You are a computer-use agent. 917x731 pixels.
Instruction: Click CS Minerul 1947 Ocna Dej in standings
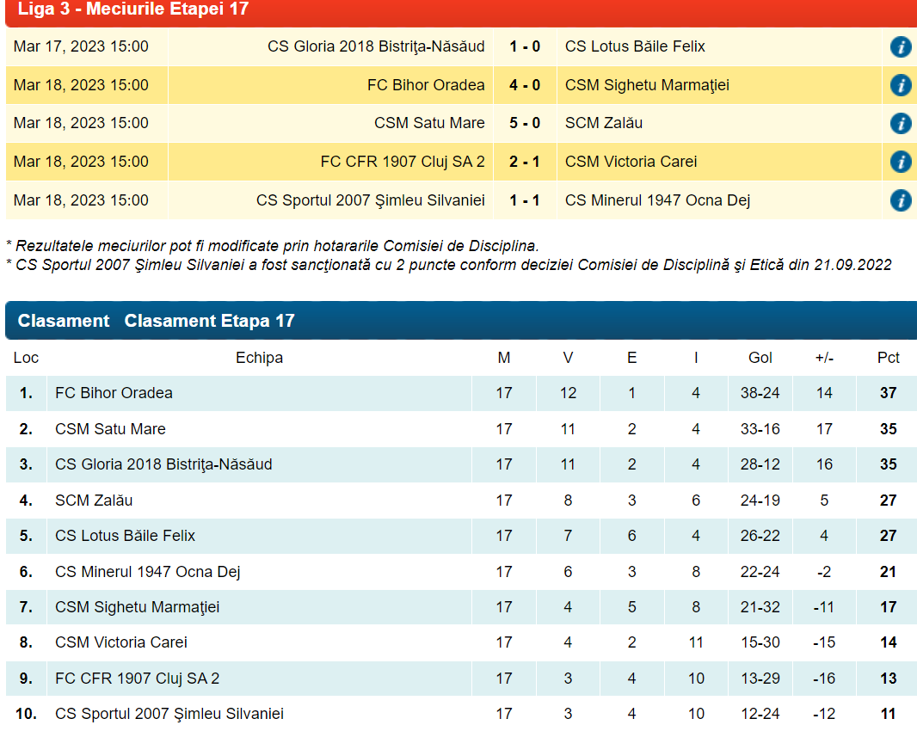click(147, 572)
